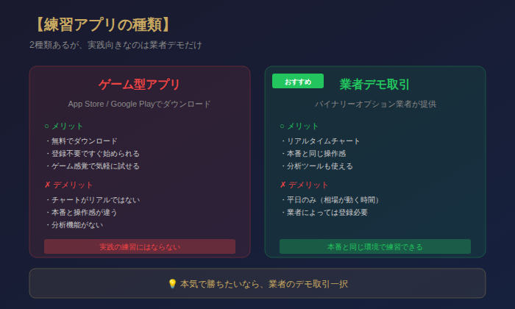Click the lightbulb icon in bottom banner
Viewport: 515px width, 309px height.
[172, 284]
